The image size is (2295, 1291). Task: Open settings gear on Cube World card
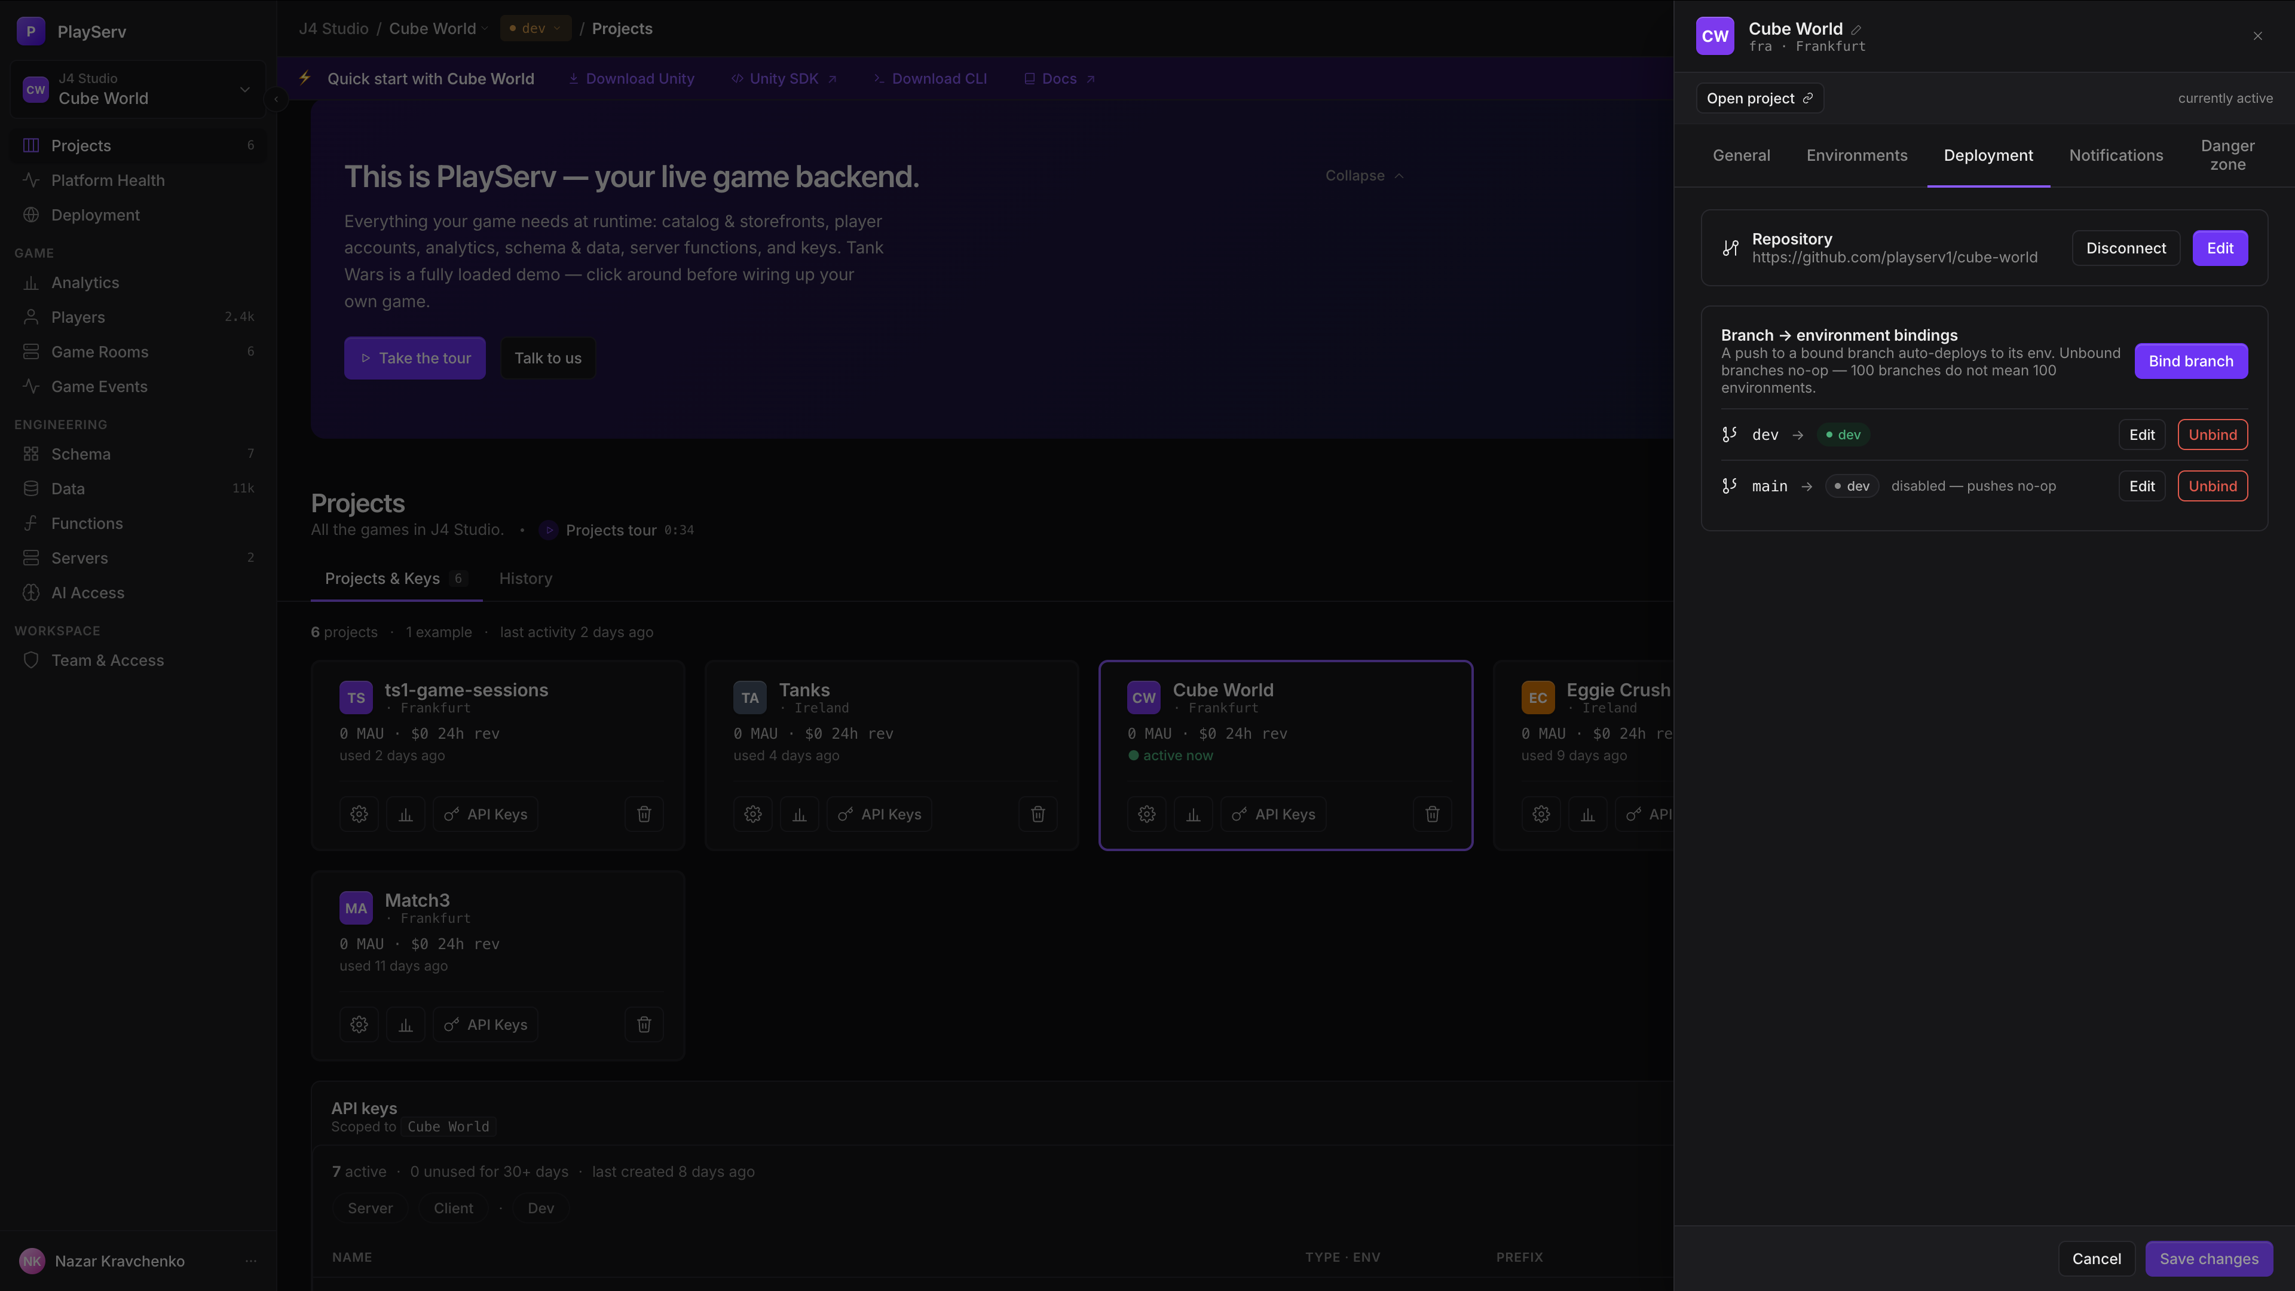(1147, 813)
